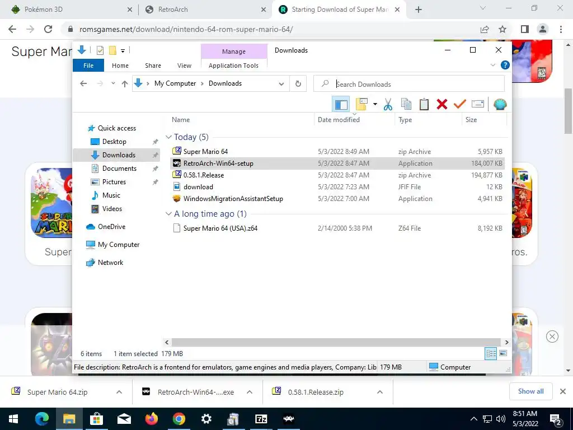The height and width of the screenshot is (430, 573).
Task: Click the Properties quick access icon in title bar
Action: [100, 50]
